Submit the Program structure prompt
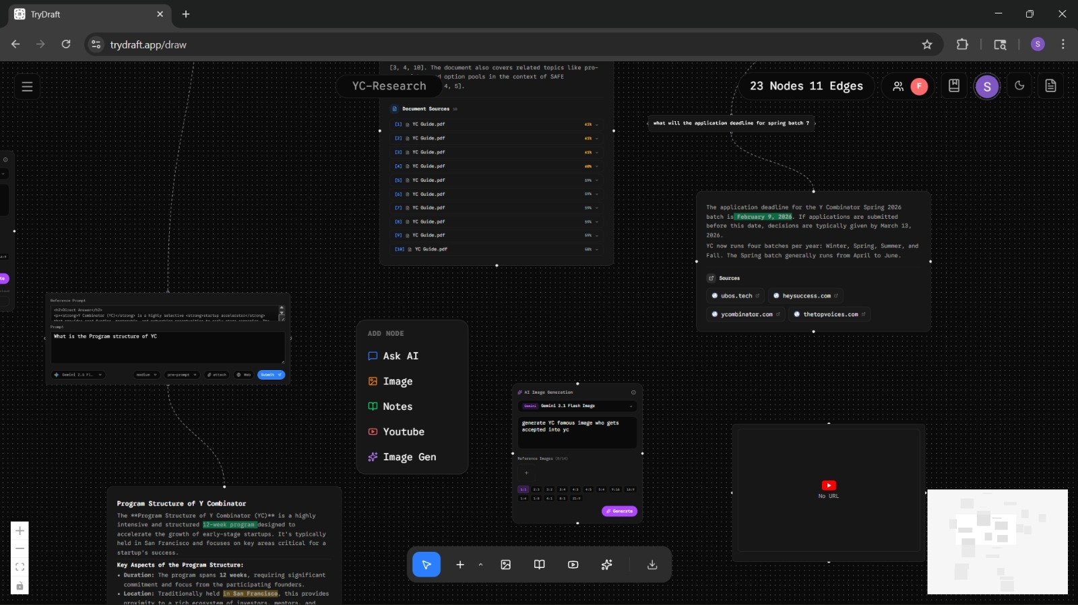Viewport: 1078px width, 605px height. pos(271,375)
